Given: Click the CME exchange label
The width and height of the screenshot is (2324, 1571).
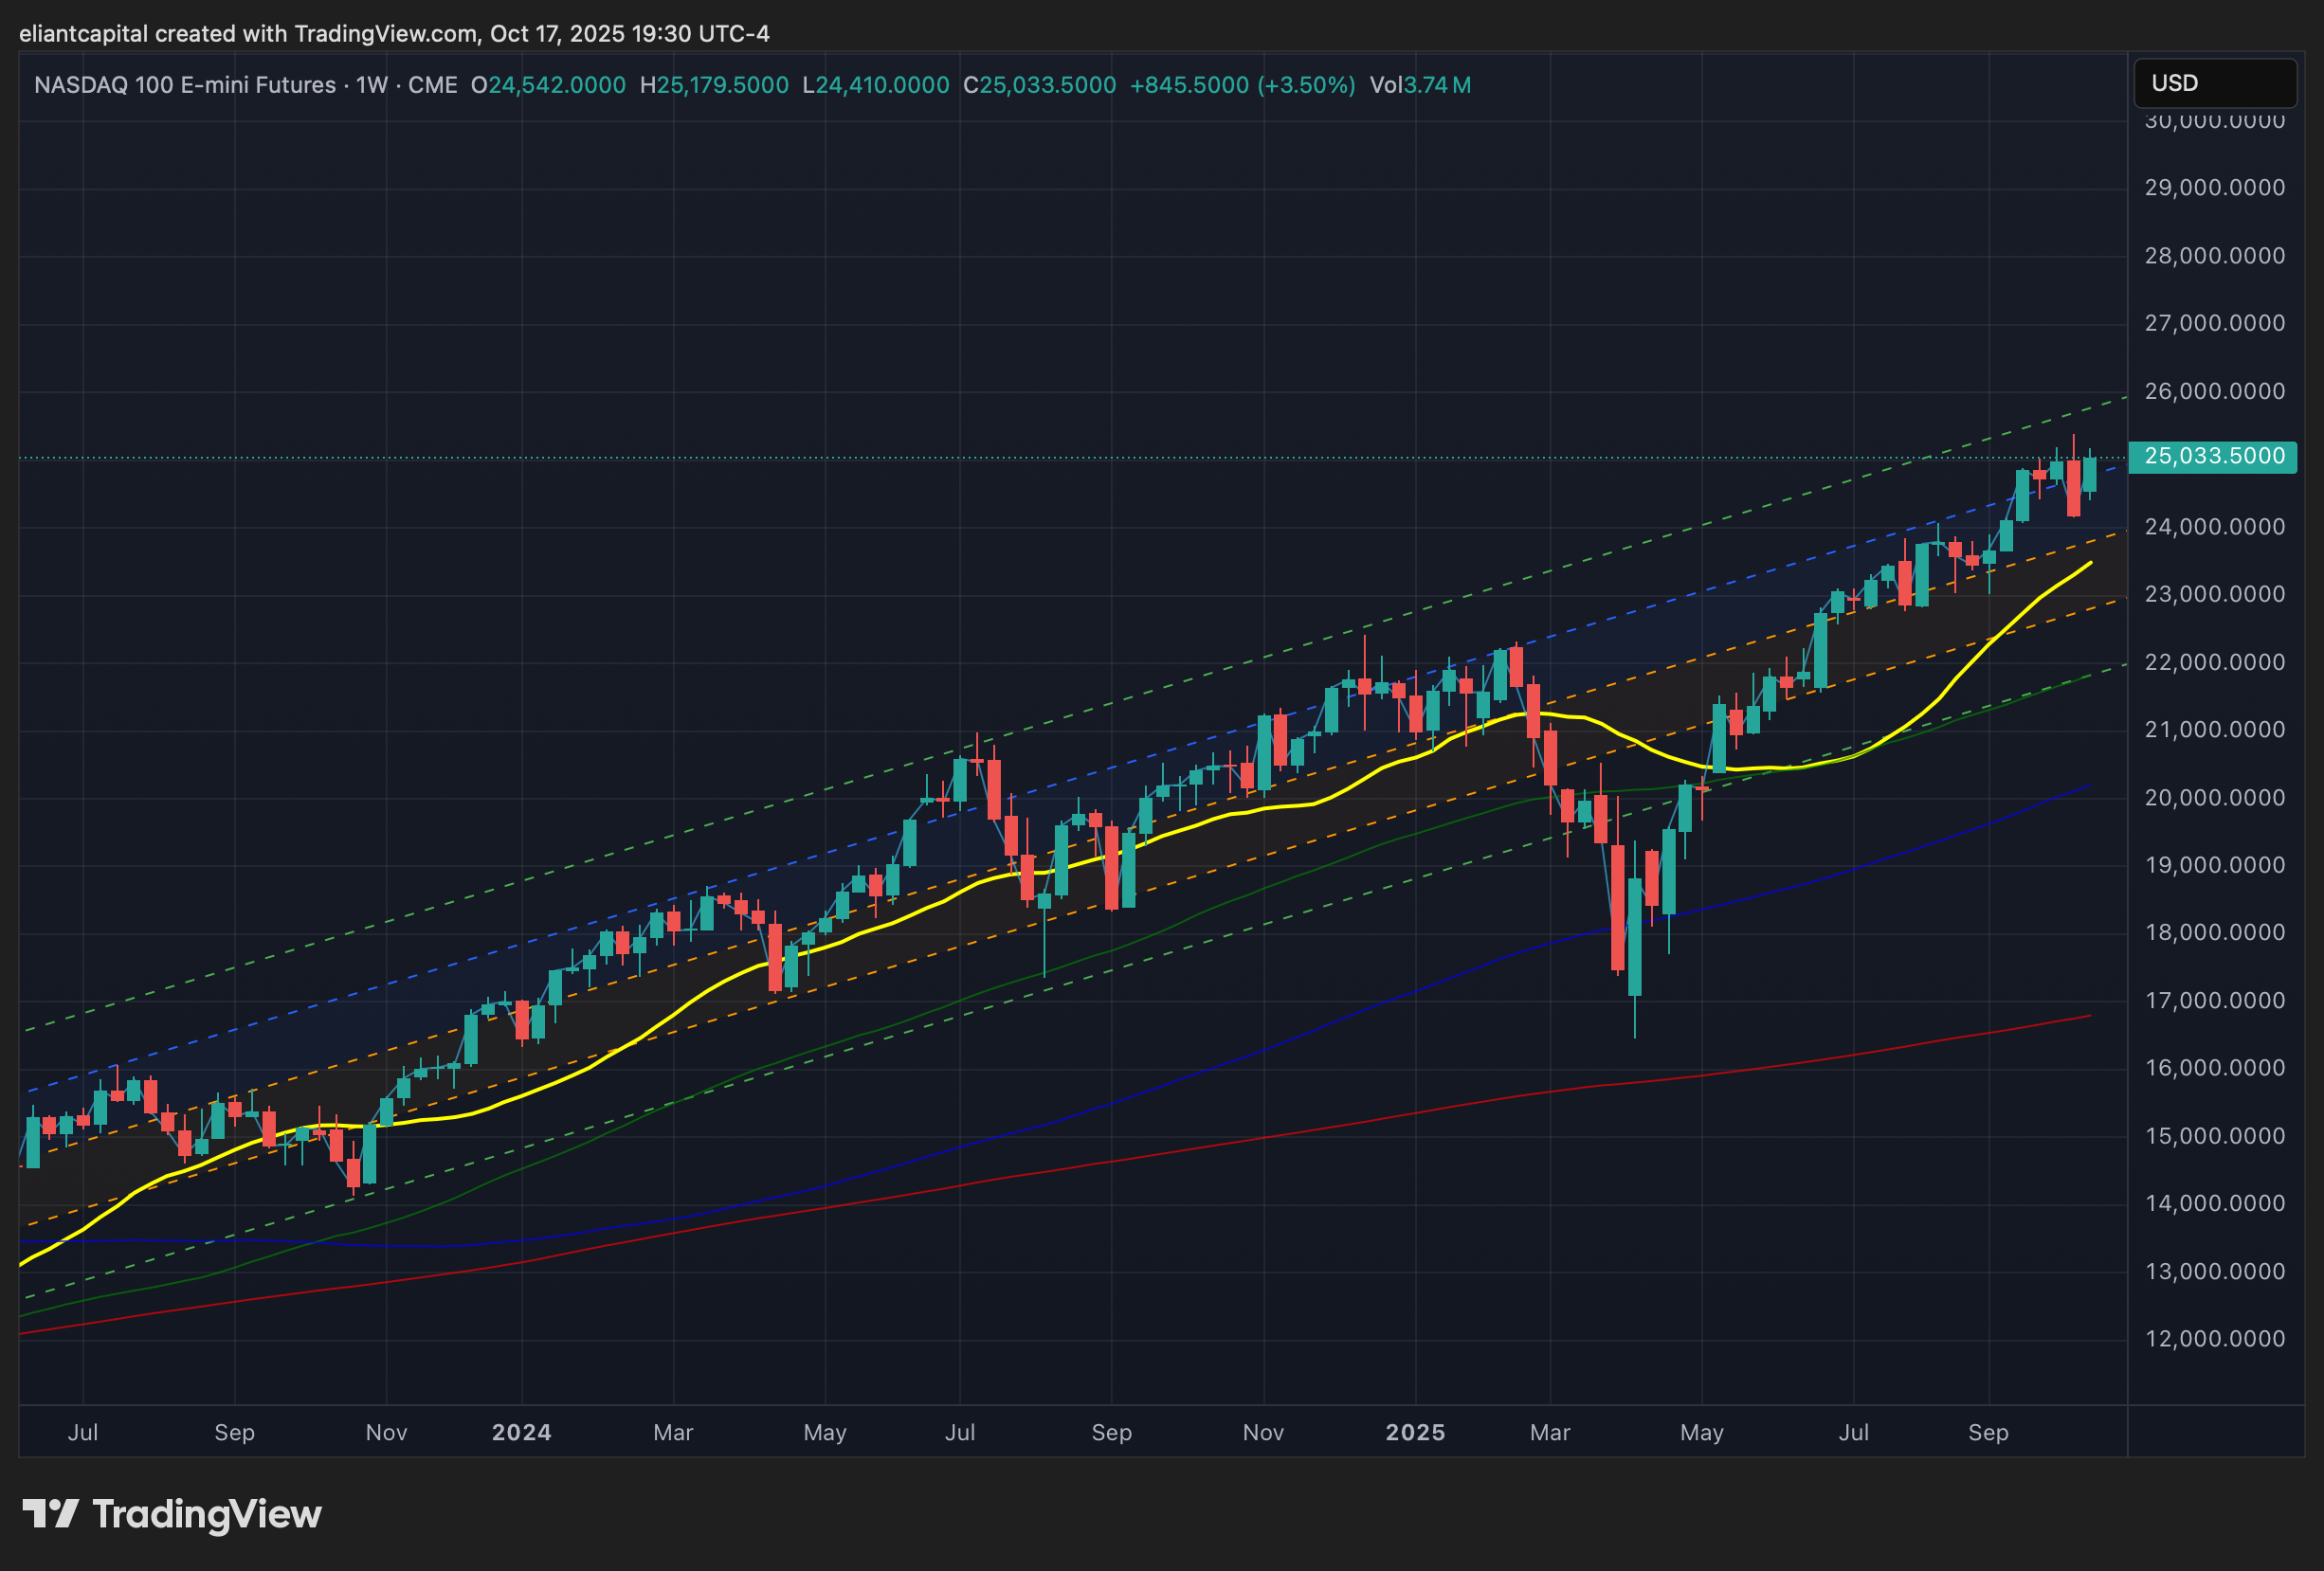Looking at the screenshot, I should point(432,85).
